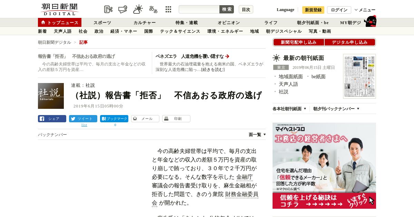Click the 目次 button
This screenshot has width=414, height=217.
(246, 9)
